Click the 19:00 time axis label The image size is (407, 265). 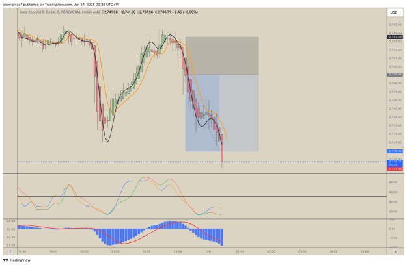coord(53,251)
